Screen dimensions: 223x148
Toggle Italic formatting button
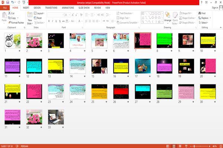(52, 21)
